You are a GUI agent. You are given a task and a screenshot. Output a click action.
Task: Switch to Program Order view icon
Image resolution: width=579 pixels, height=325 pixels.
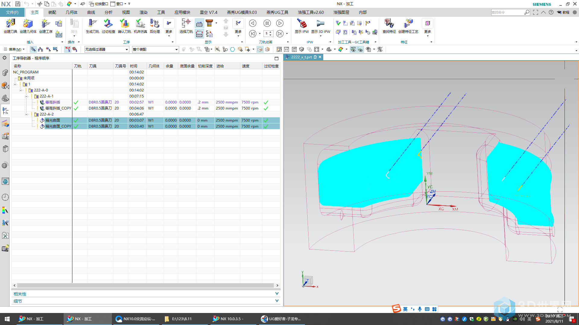[33, 49]
